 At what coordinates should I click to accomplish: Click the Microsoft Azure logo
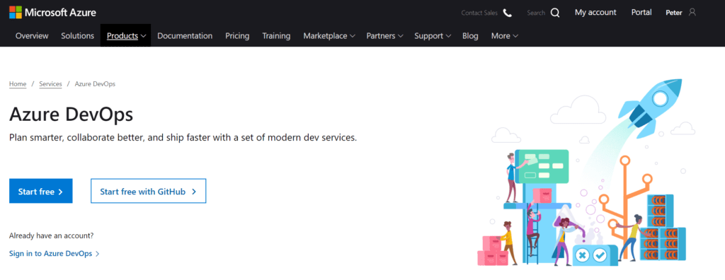point(52,13)
